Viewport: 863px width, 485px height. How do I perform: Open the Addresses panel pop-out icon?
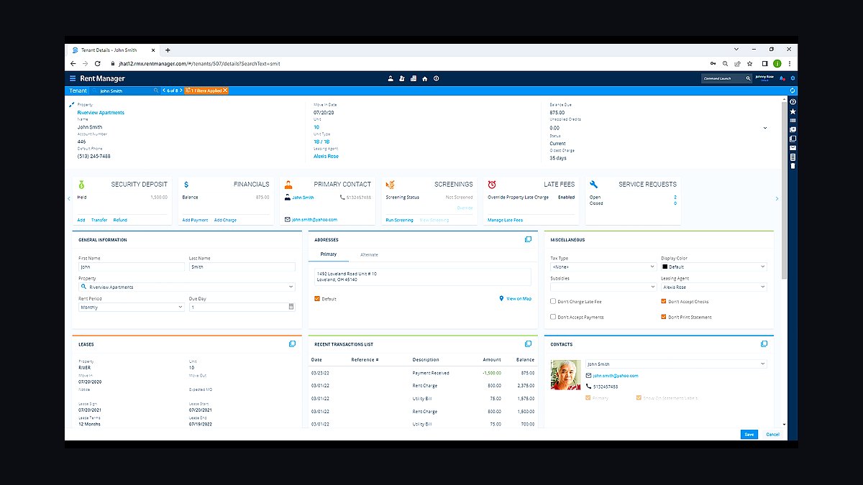click(x=528, y=239)
